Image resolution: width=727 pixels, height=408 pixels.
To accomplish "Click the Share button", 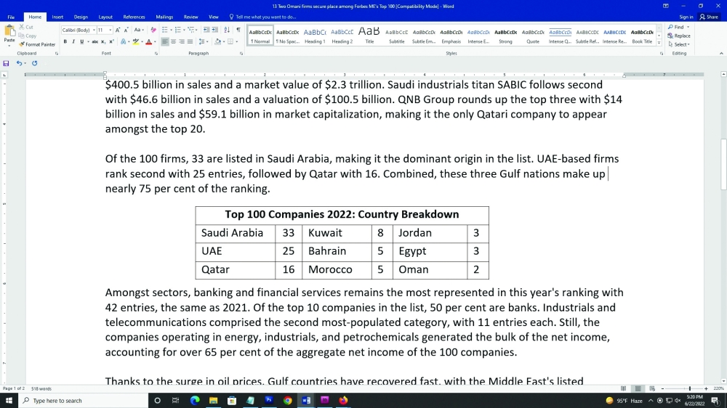I will tap(710, 17).
